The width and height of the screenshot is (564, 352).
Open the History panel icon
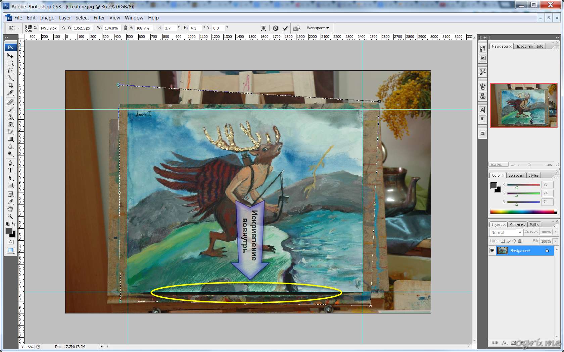pyautogui.click(x=482, y=49)
